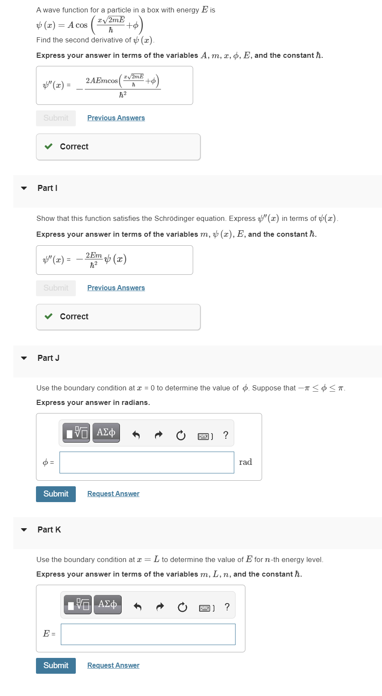Collapse the Part J section
The width and height of the screenshot is (382, 696).
(x=24, y=358)
